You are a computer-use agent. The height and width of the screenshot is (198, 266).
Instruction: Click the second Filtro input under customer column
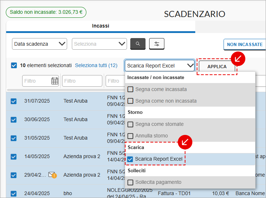(82, 81)
